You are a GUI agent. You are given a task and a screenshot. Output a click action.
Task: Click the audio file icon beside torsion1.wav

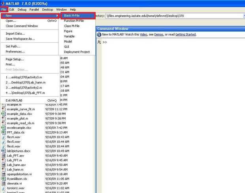[x=4, y=188]
